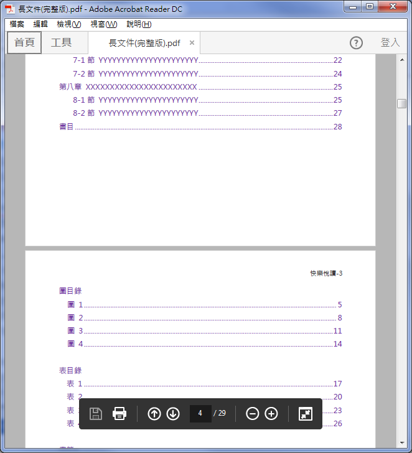
Task: Click the 圖目錄 heading
Action: pos(70,291)
